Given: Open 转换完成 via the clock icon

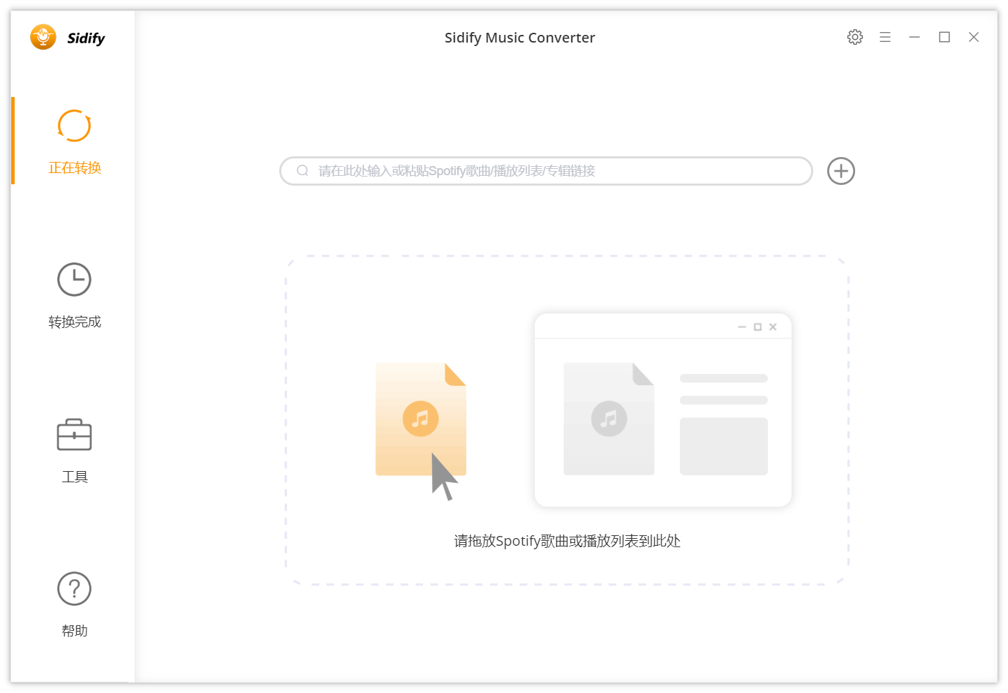Looking at the screenshot, I should pos(74,279).
